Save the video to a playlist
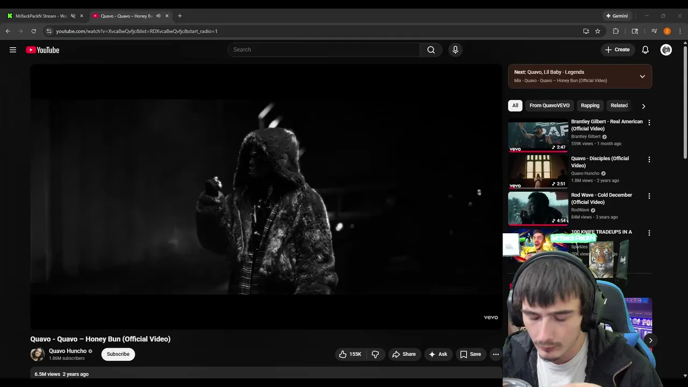This screenshot has height=387, width=688. (470, 354)
